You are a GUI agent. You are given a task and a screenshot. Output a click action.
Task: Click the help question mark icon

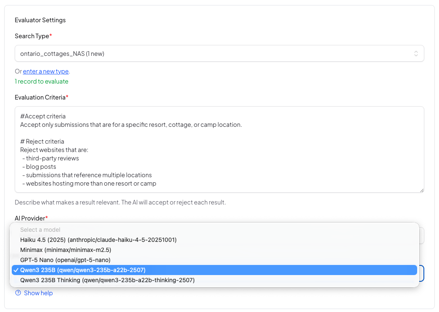[18, 293]
